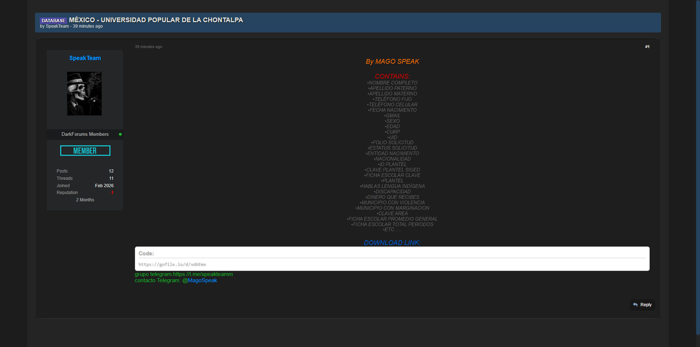Viewport: 700px width, 347px height.
Task: View the Reputation score -1
Action: [x=112, y=193]
